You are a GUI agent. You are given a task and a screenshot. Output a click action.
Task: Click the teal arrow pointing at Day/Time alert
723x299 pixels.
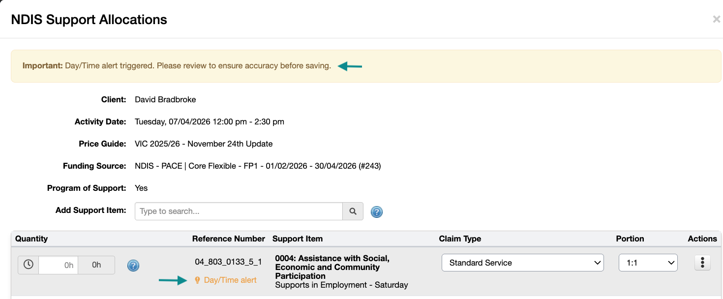coord(174,280)
